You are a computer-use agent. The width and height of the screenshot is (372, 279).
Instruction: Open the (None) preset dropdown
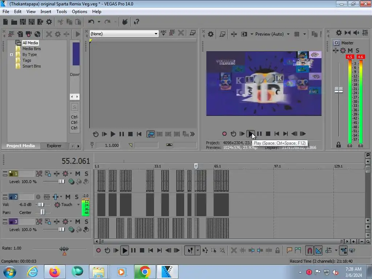[x=156, y=34]
